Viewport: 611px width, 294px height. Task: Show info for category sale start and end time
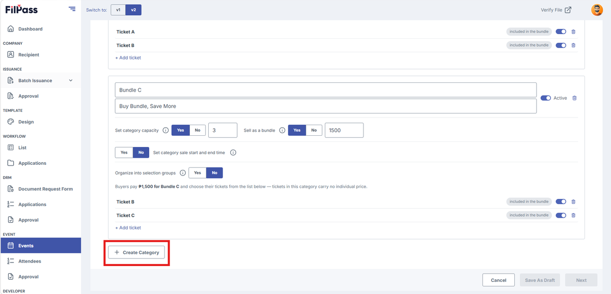tap(233, 153)
